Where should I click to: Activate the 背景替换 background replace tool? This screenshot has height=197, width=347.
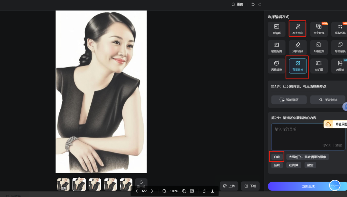coord(298,66)
